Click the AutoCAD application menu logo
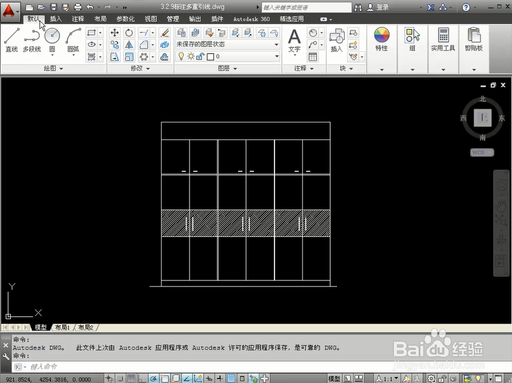This screenshot has height=383, width=512. click(x=10, y=11)
